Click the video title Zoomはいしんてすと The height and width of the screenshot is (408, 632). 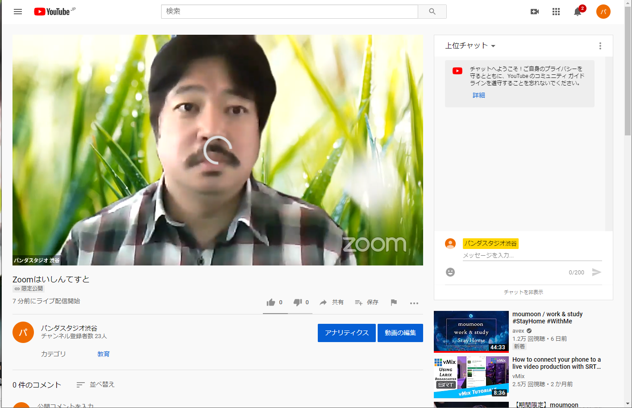(x=51, y=279)
